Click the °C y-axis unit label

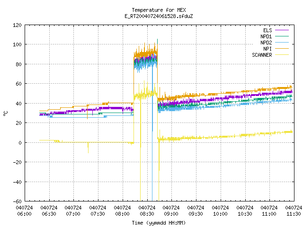coord(6,113)
